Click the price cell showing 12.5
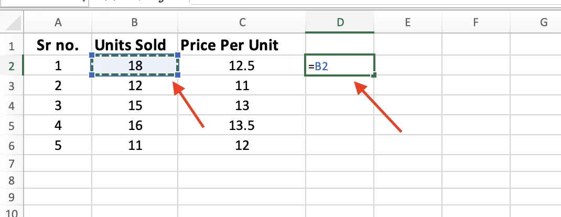Viewport: 561px width, 217px height. 242,66
